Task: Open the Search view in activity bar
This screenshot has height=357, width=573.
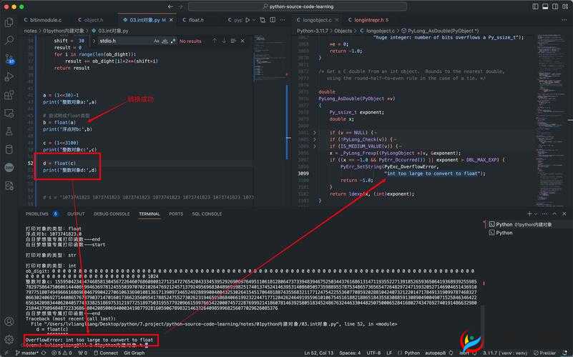Action: (x=9, y=41)
